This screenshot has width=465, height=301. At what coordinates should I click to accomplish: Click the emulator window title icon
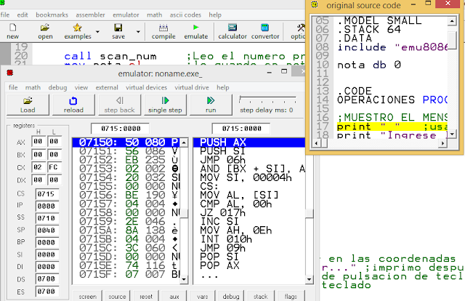(9, 73)
